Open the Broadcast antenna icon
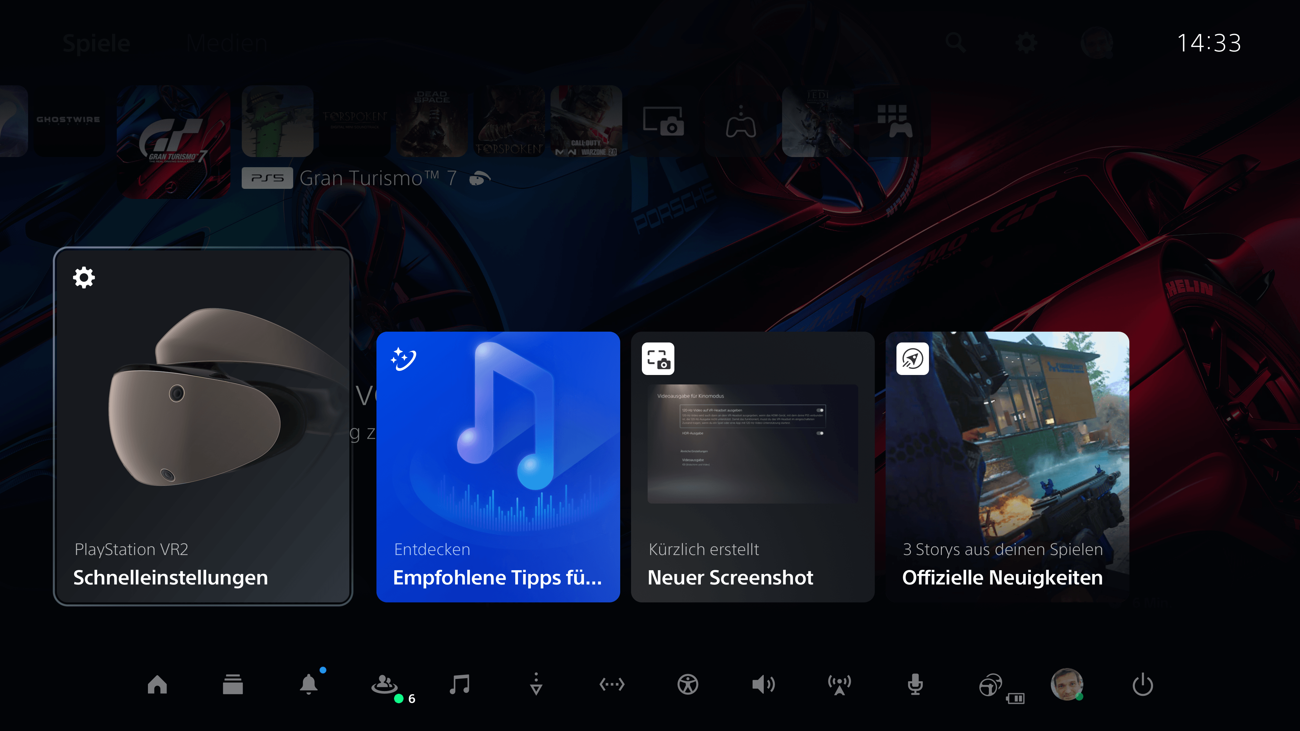 coord(839,685)
